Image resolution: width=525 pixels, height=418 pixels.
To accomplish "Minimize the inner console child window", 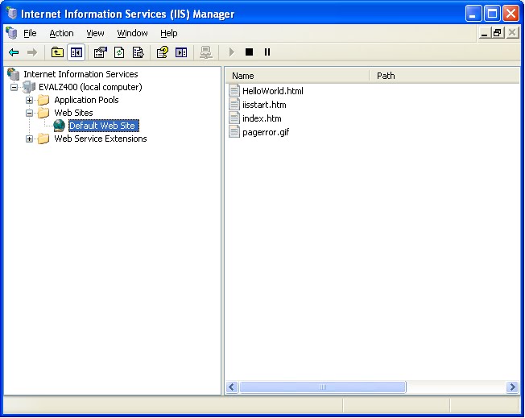I will pyautogui.click(x=484, y=33).
